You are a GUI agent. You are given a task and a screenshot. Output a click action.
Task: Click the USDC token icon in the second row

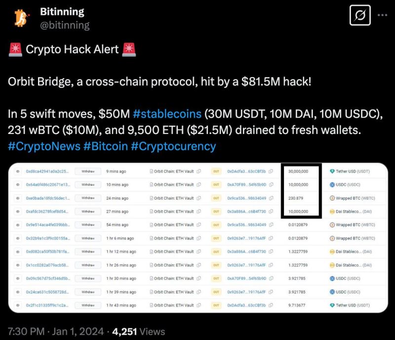coord(332,185)
